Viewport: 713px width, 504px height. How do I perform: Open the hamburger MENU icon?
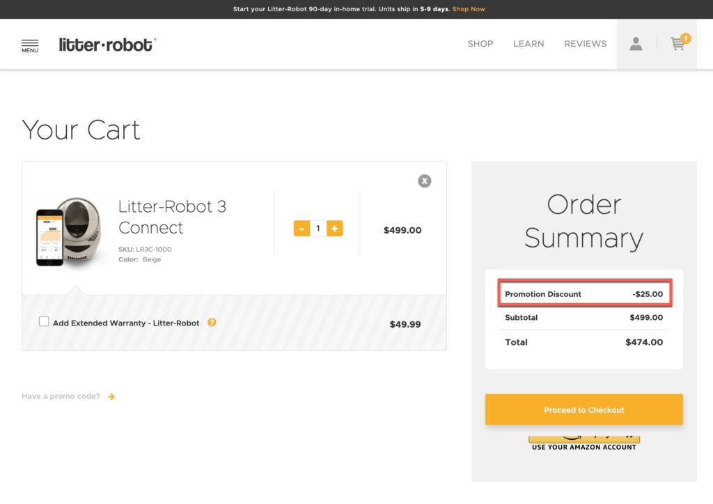[30, 43]
